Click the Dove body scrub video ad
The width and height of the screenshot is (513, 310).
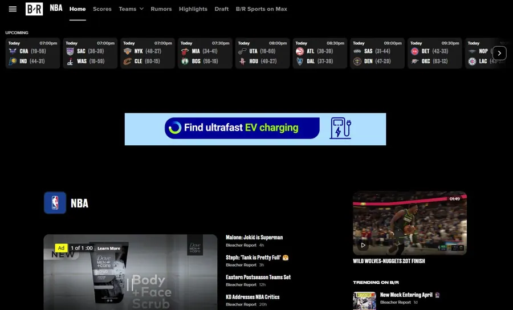pos(130,272)
